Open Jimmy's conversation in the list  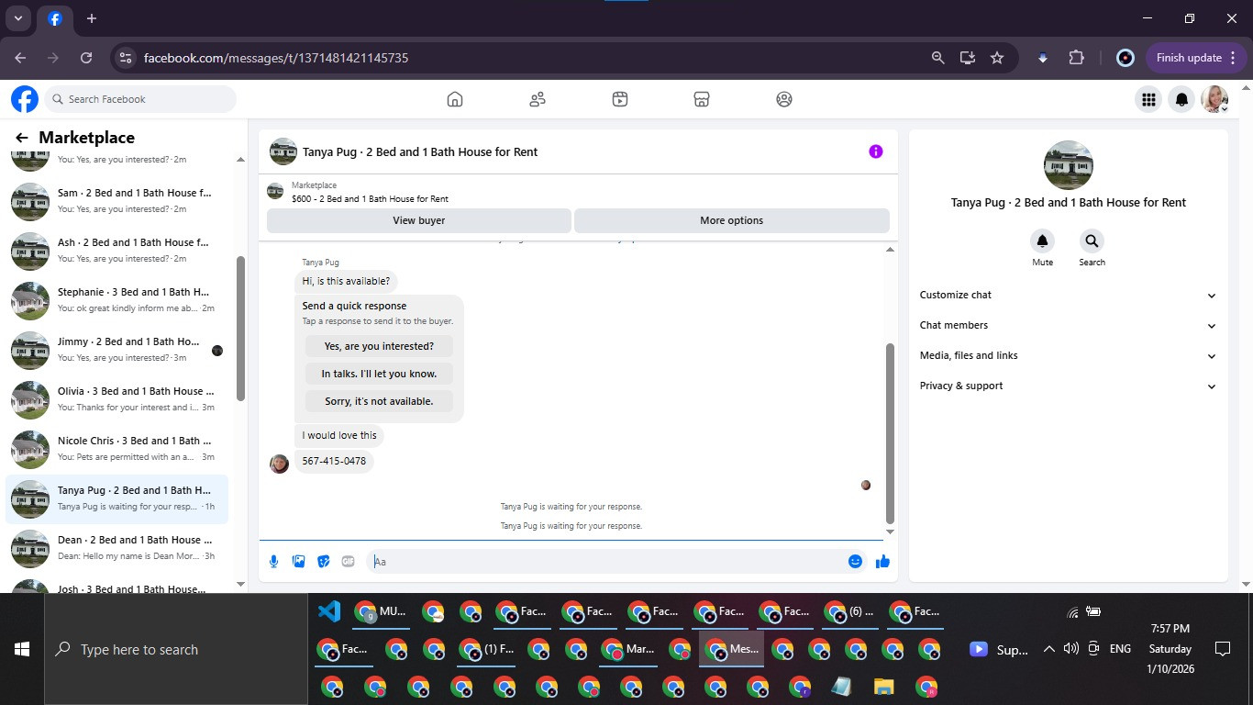116,350
